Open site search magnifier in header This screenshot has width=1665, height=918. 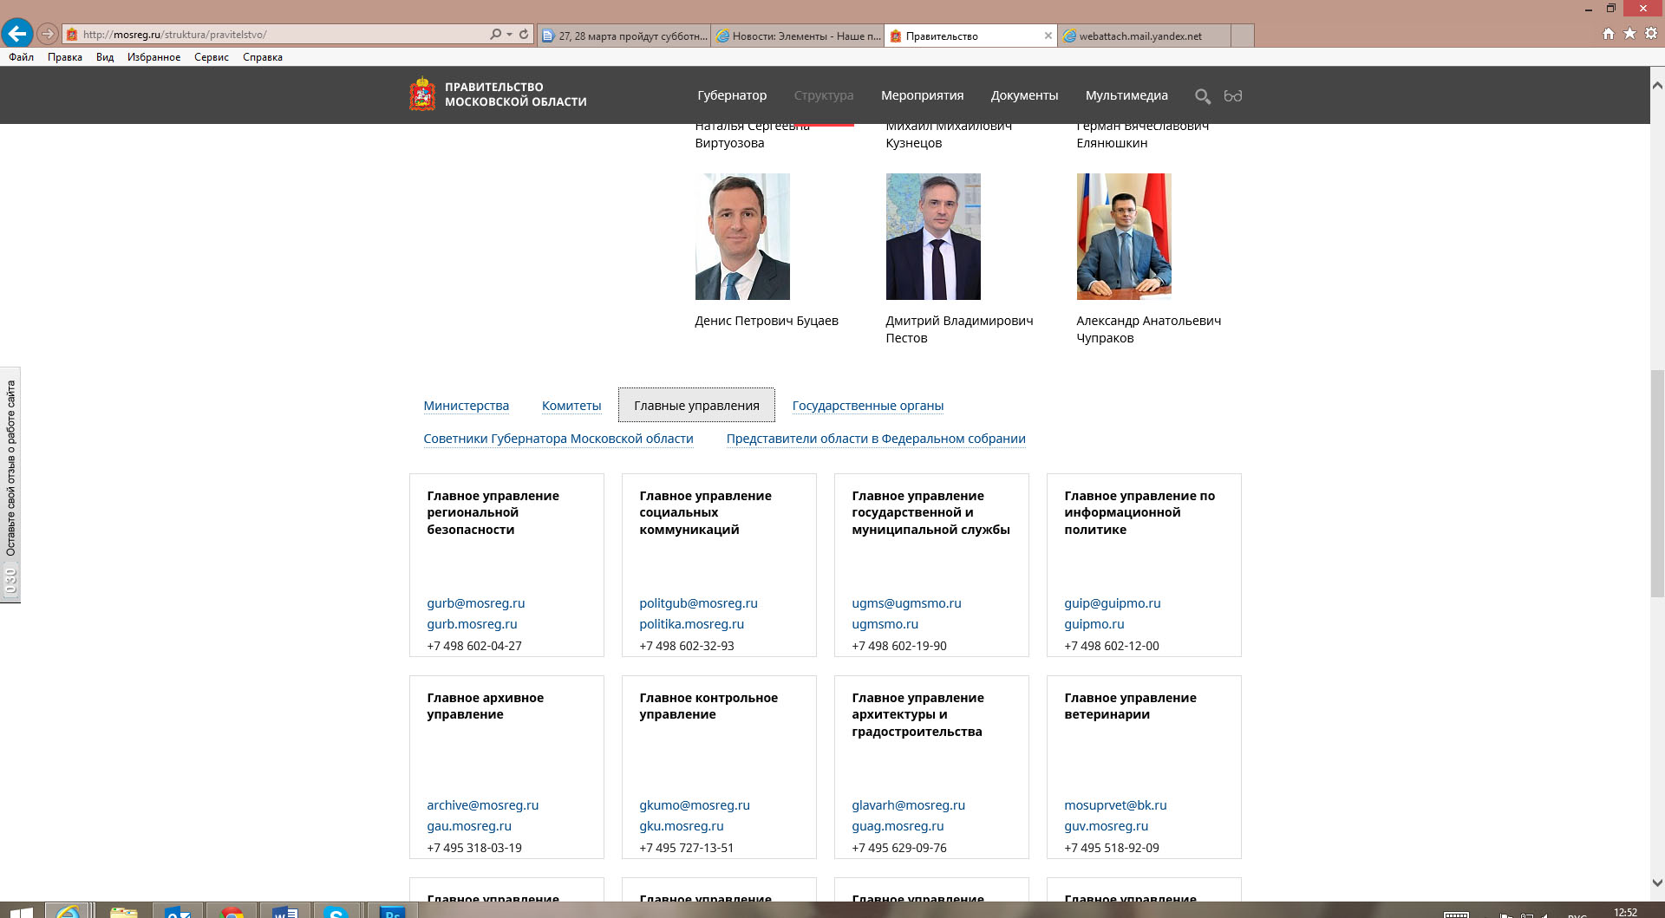pos(1203,96)
